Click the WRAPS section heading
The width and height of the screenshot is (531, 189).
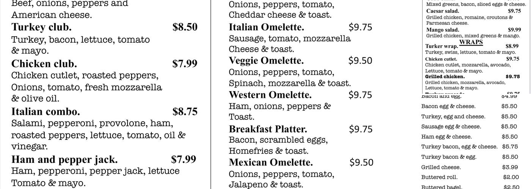[471, 42]
